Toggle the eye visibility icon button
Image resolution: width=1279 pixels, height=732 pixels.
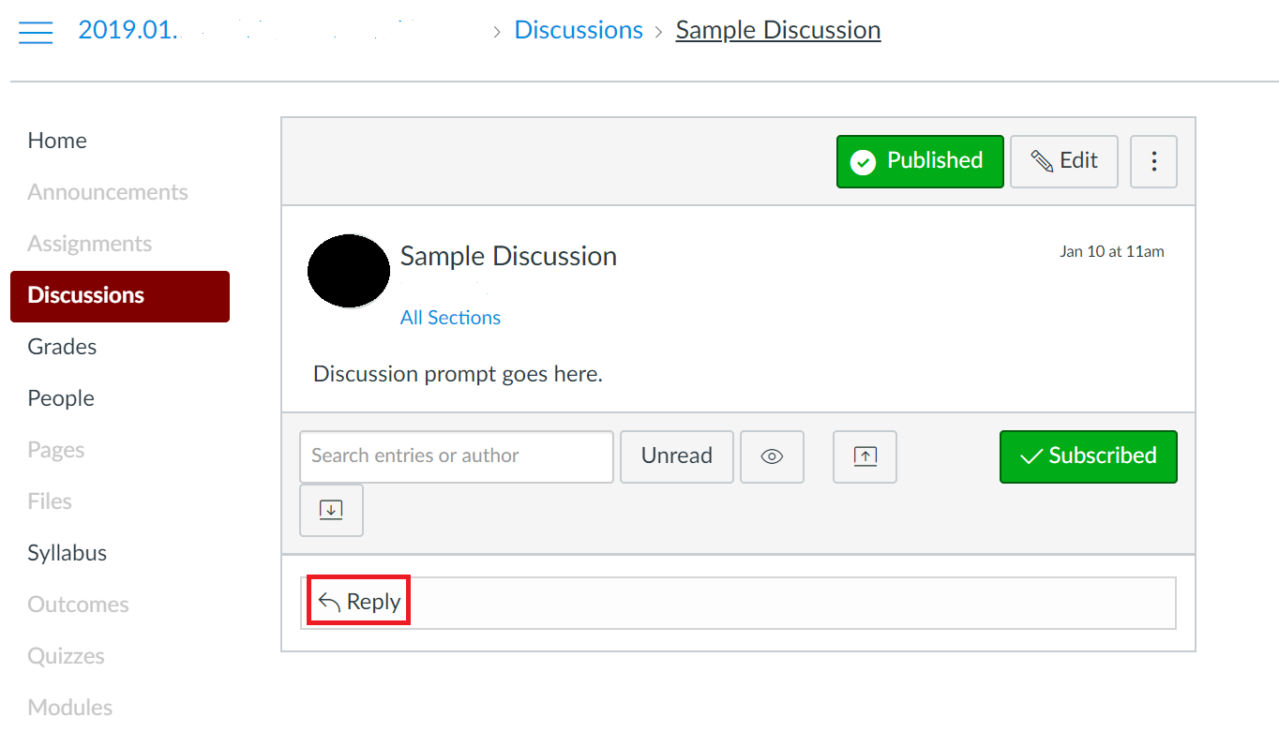click(x=772, y=456)
